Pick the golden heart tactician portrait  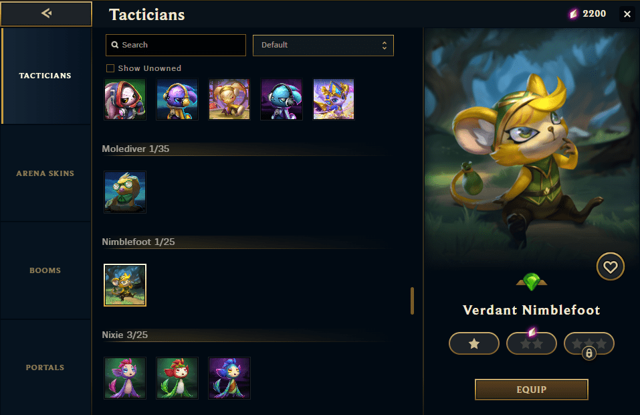click(229, 99)
